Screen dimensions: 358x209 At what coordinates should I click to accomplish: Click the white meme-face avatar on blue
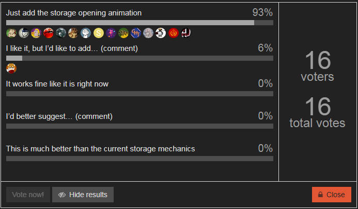[x=86, y=33]
